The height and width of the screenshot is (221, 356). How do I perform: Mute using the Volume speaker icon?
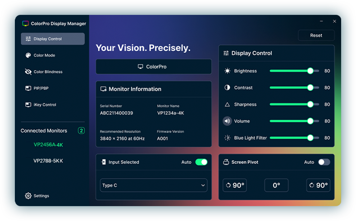click(x=227, y=121)
